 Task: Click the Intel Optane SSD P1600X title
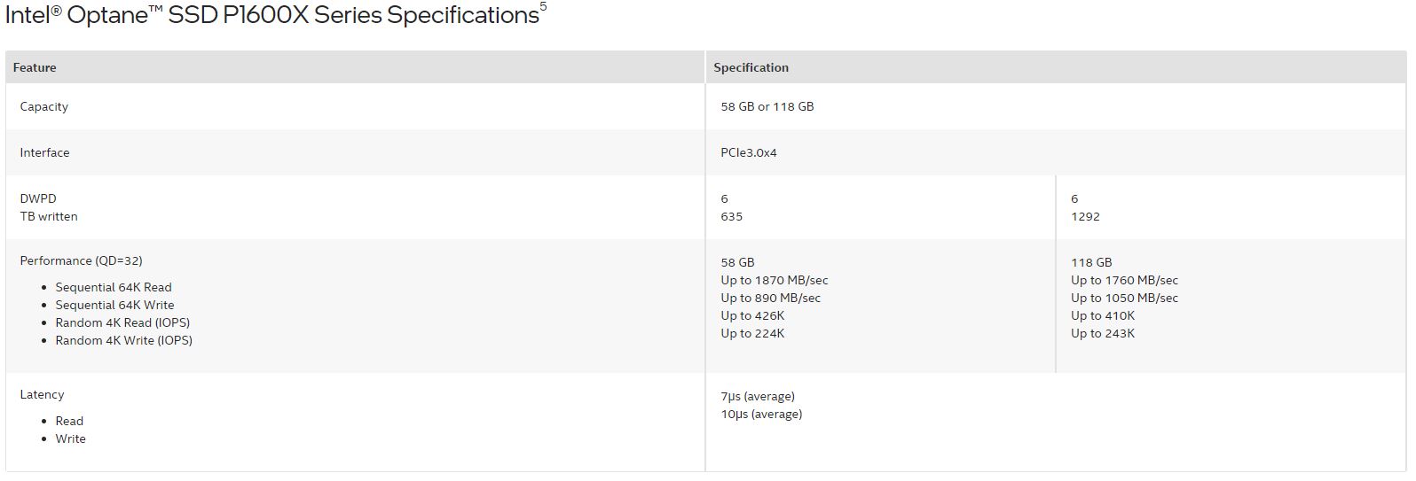pos(271,16)
